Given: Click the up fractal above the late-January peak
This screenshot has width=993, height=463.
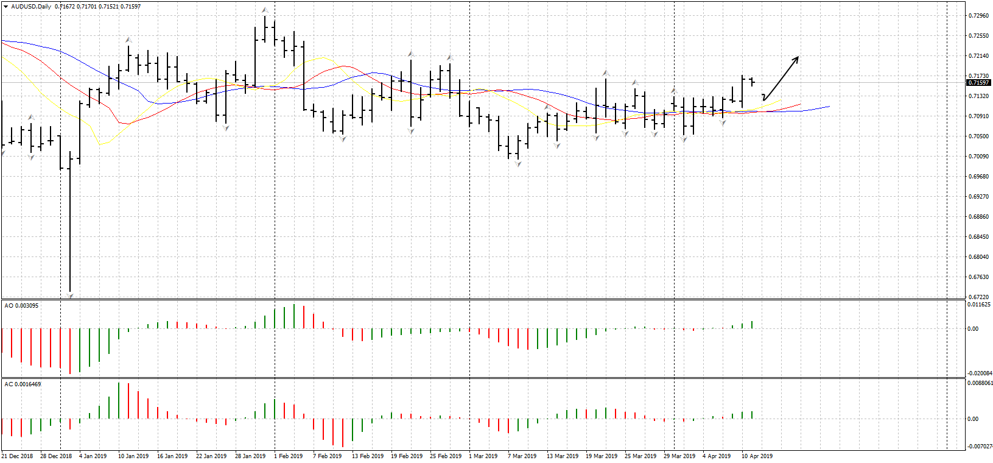Looking at the screenshot, I should pyautogui.click(x=265, y=10).
